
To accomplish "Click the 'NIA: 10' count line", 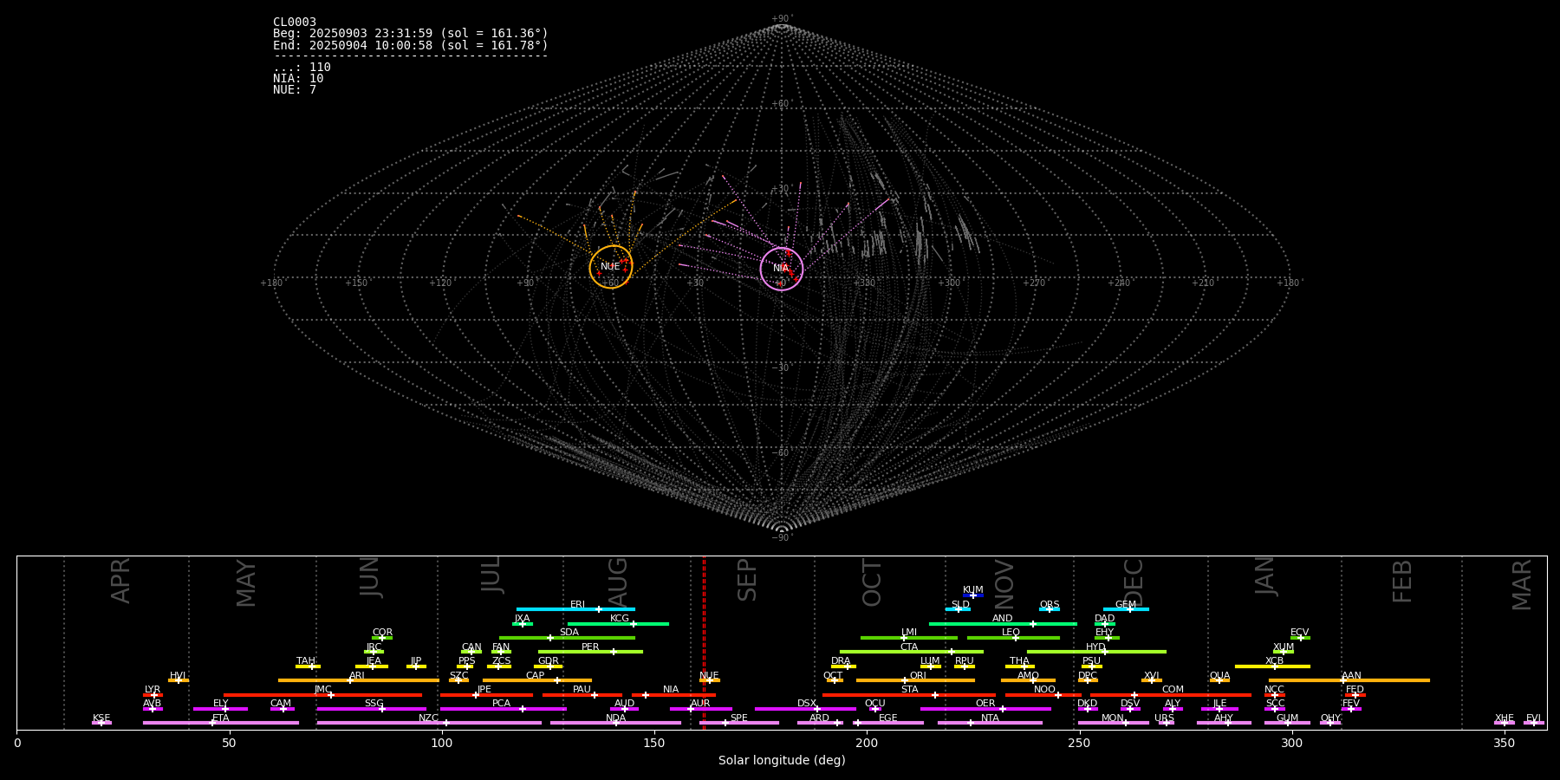I will coord(298,79).
